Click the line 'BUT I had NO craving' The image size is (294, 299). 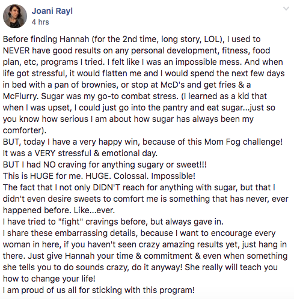click(x=105, y=165)
